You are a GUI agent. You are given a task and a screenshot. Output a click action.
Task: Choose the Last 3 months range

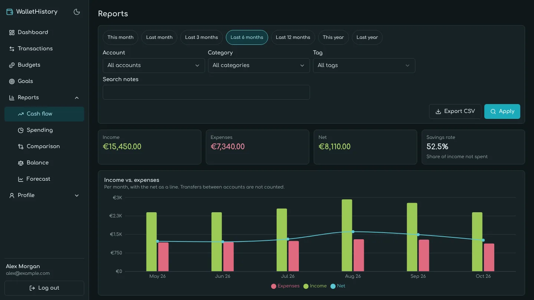tap(201, 37)
